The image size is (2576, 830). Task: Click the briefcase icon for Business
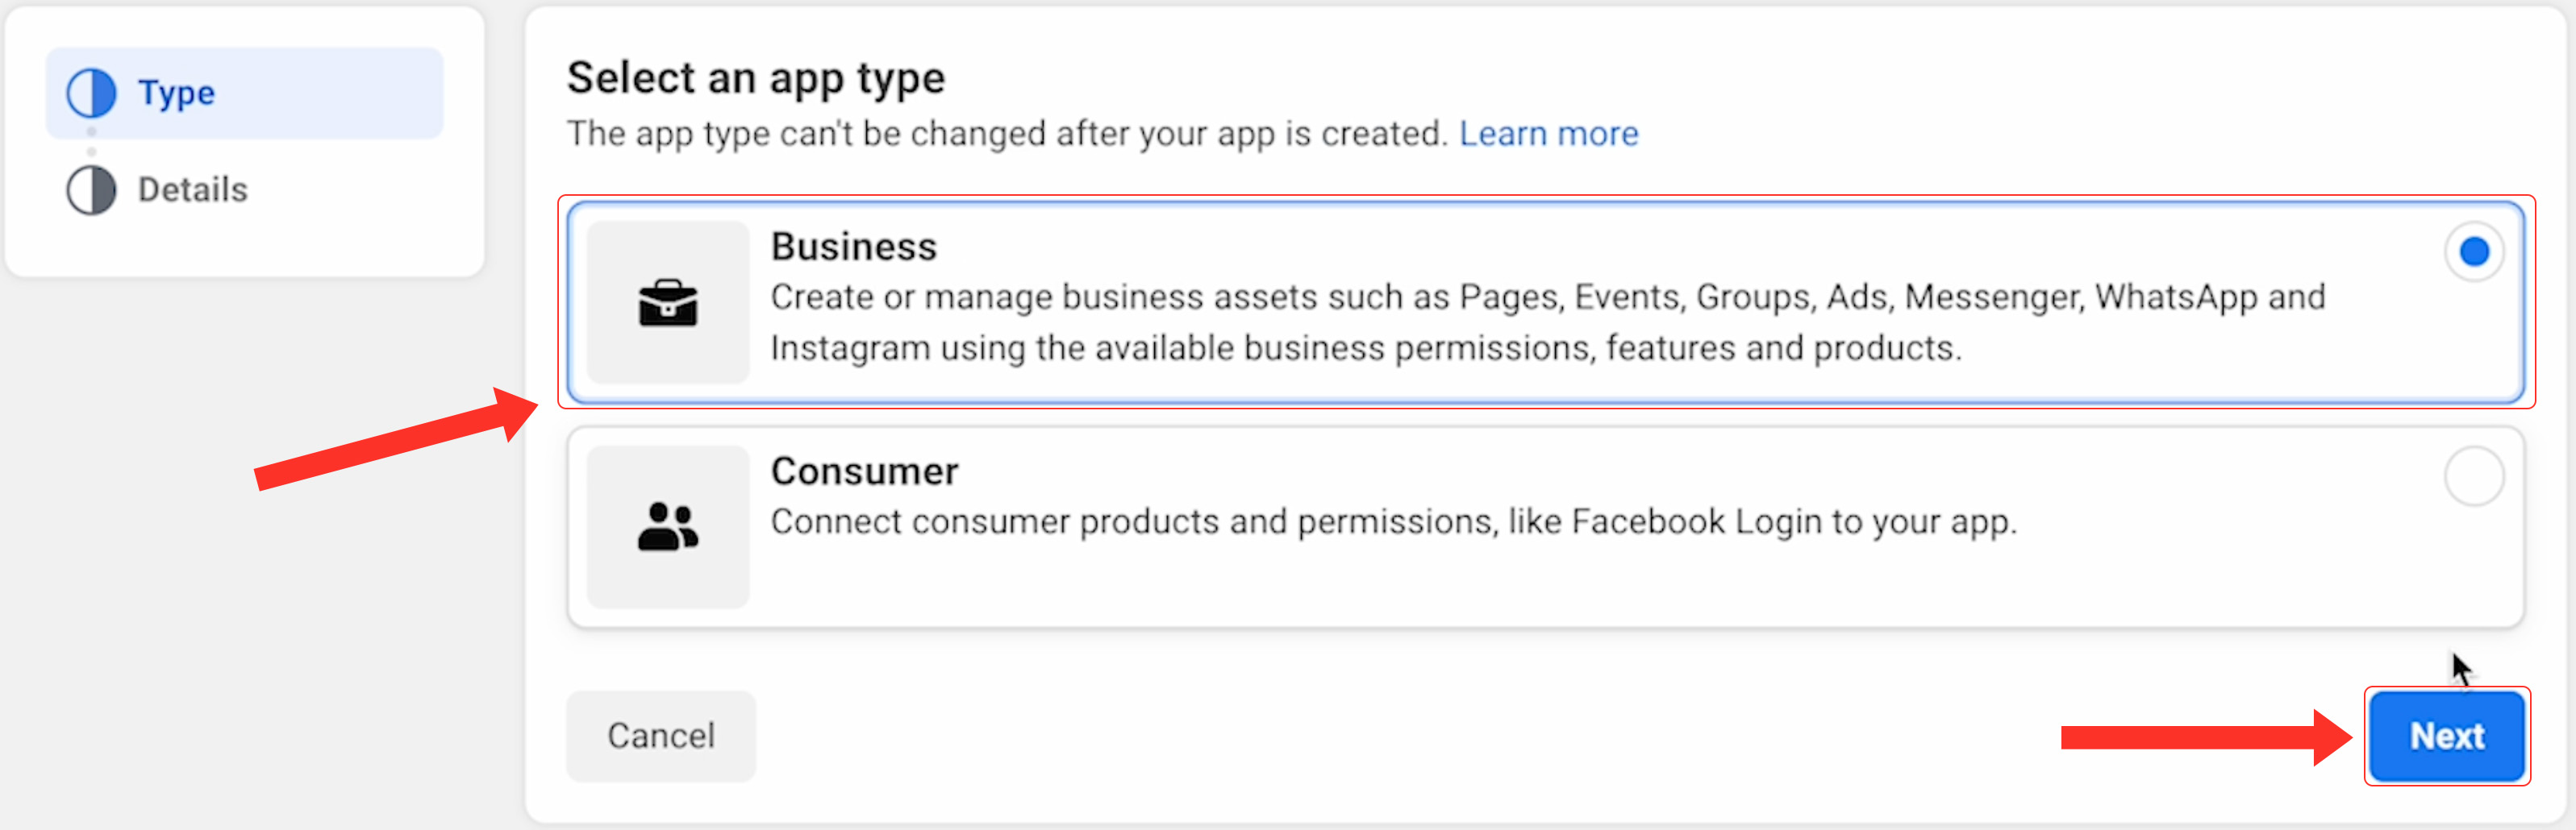pyautogui.click(x=668, y=303)
